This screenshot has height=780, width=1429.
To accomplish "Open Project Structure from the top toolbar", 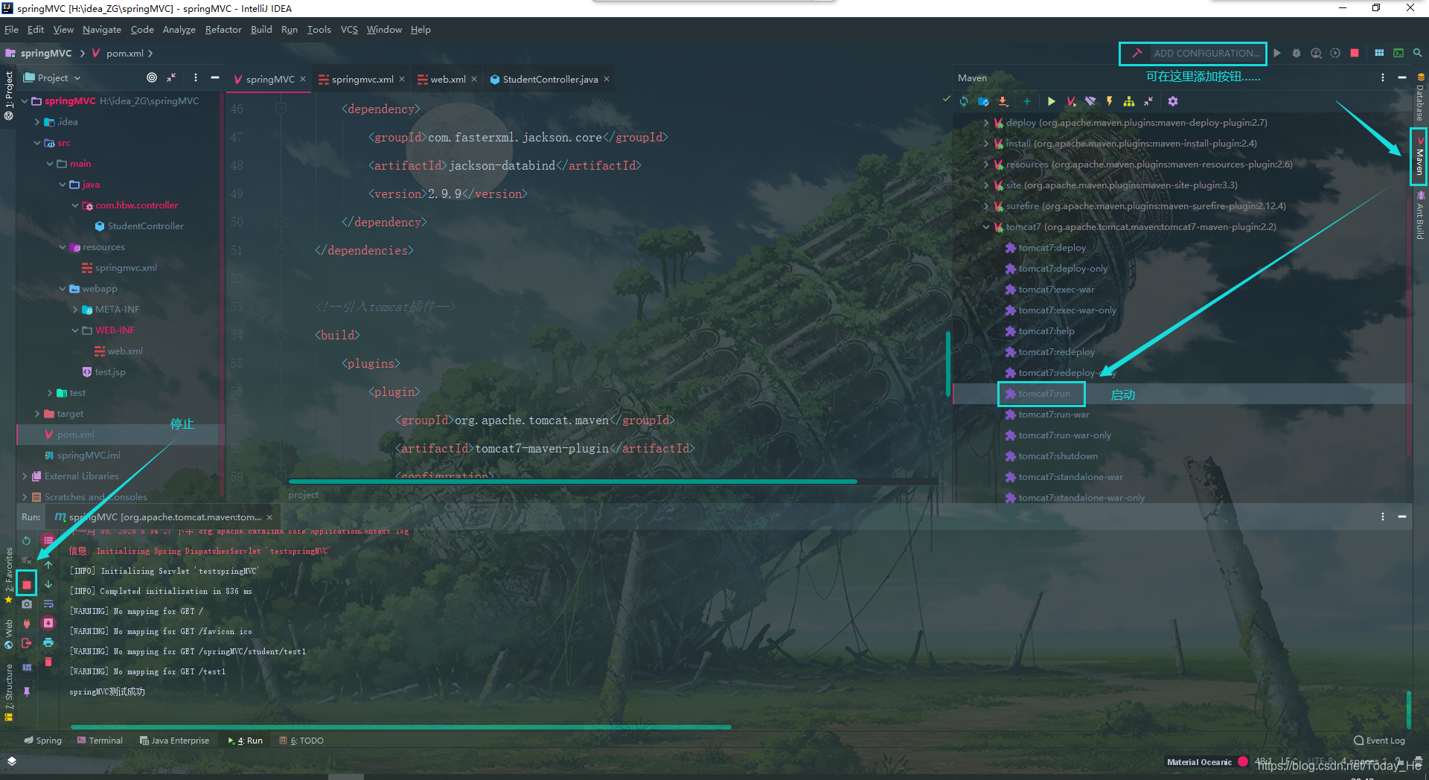I will point(1379,53).
